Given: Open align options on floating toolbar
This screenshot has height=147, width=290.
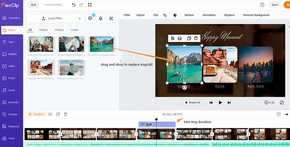Looking at the screenshot, I should pyautogui.click(x=173, y=38).
